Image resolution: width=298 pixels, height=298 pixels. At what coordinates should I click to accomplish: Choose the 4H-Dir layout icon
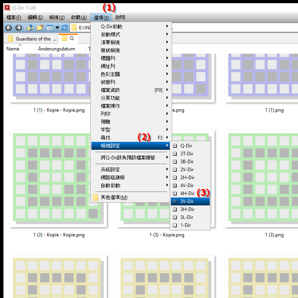tap(175, 194)
